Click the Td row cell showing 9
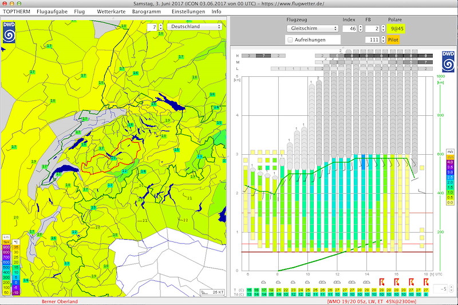Screen dimensions: 458x305 tap(426, 295)
